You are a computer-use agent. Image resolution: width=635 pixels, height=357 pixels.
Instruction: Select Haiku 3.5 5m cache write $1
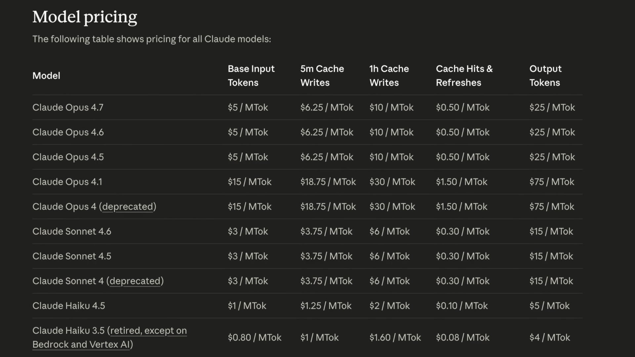point(319,337)
